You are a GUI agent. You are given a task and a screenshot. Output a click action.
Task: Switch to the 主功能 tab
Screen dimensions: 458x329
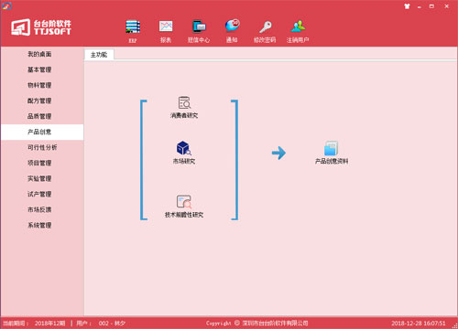pos(99,55)
